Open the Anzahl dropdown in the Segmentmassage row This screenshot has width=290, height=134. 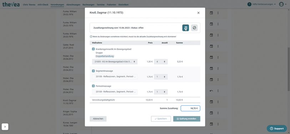click(x=161, y=77)
